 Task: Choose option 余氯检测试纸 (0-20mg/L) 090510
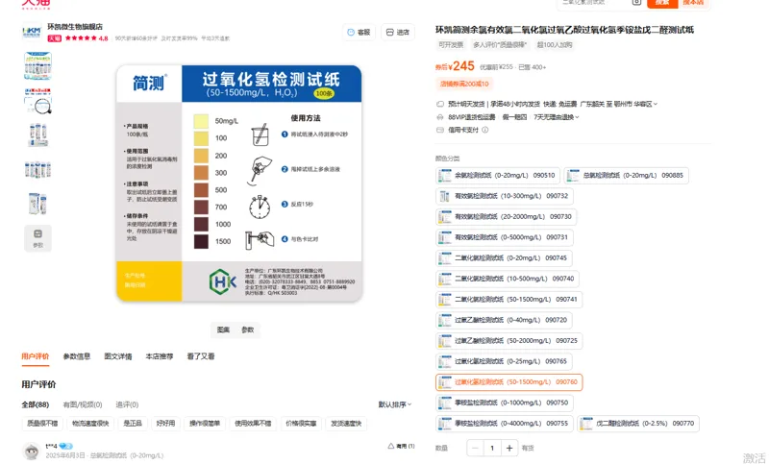pos(497,176)
